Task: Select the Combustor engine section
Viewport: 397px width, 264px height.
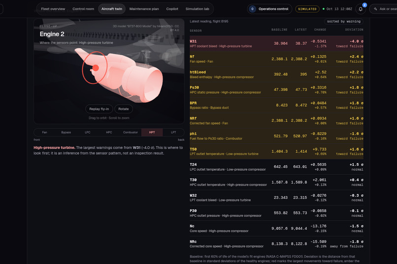Action: point(131,132)
